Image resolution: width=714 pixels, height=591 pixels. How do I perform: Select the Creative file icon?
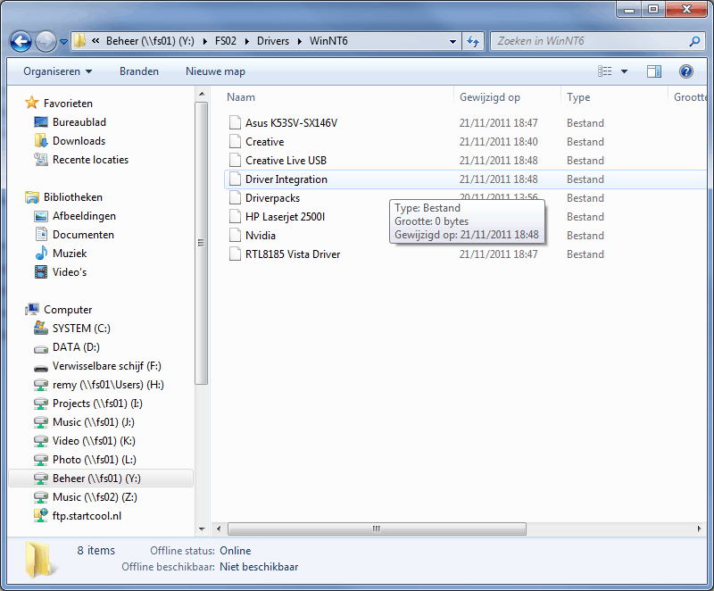[235, 142]
